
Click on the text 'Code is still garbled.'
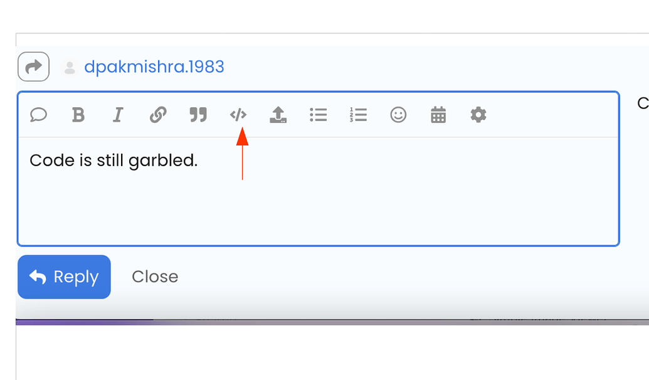click(x=114, y=161)
